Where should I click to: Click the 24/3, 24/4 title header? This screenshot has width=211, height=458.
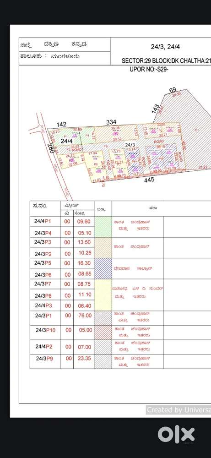[165, 46]
